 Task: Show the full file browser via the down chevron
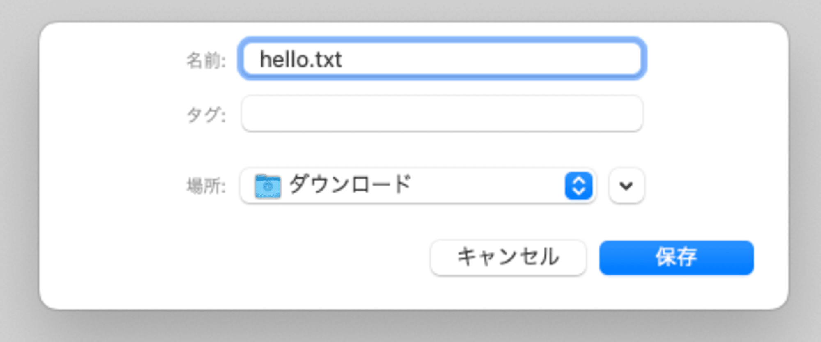(x=626, y=186)
